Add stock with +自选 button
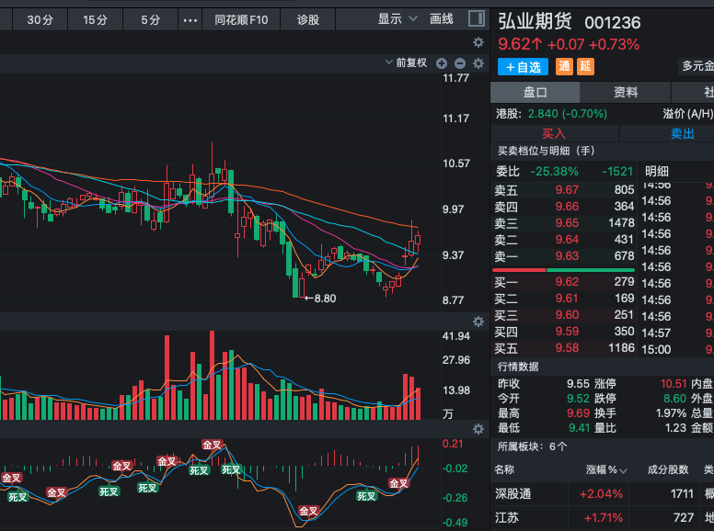This screenshot has width=714, height=531. point(524,67)
